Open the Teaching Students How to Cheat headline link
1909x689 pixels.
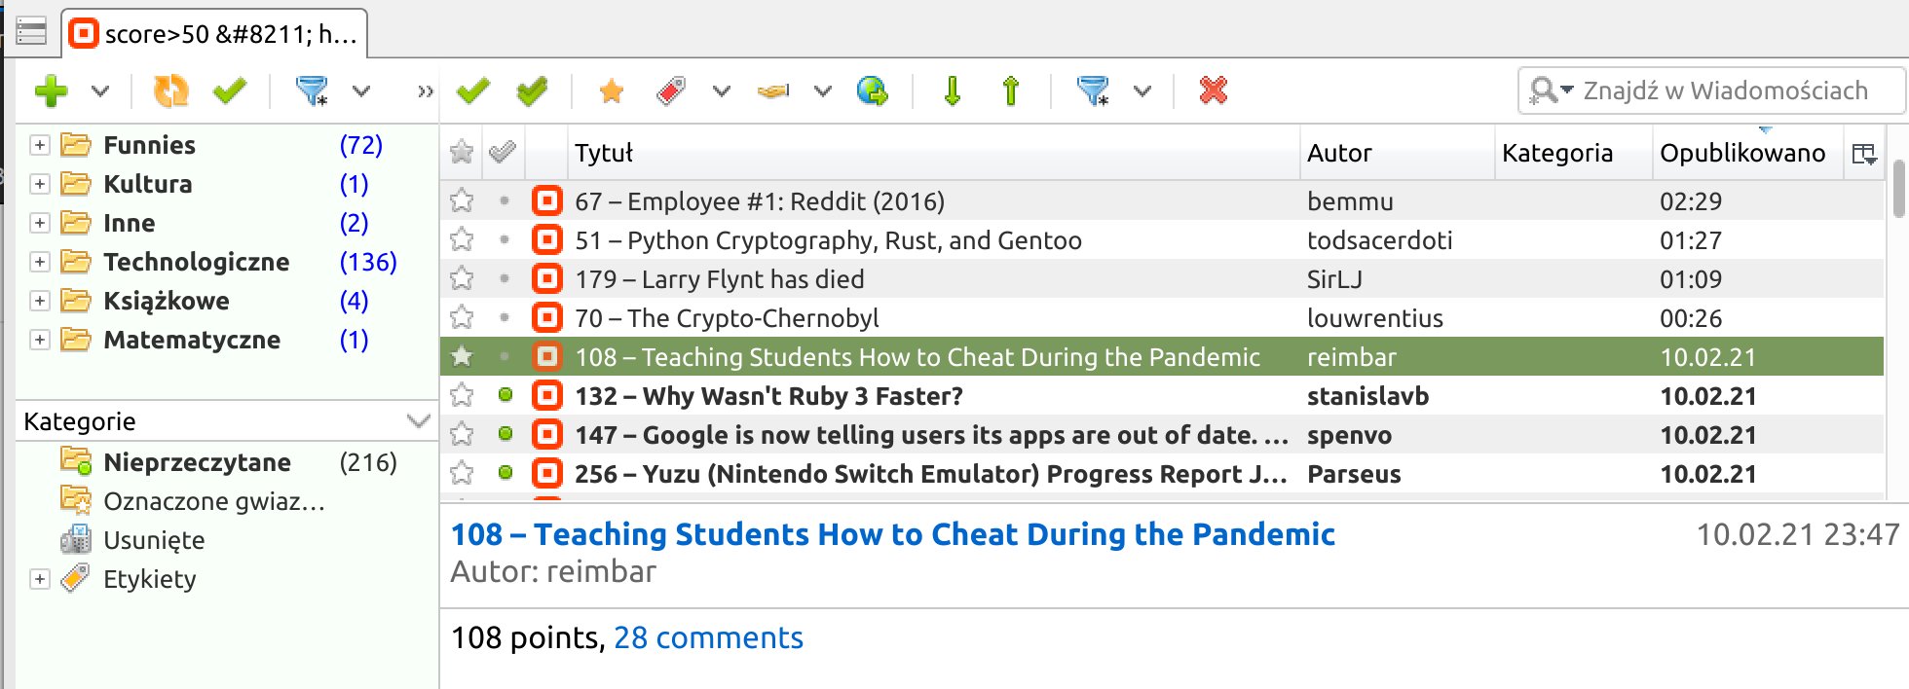[x=892, y=534]
